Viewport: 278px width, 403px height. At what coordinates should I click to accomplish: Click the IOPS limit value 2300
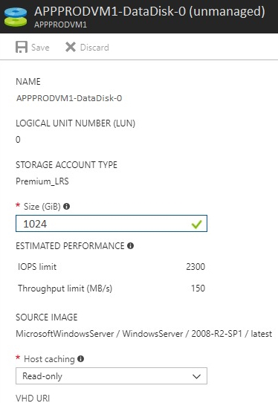(x=195, y=267)
